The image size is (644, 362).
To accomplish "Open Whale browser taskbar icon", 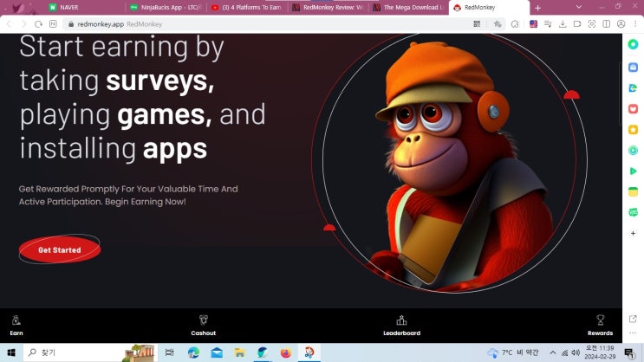I will pyautogui.click(x=263, y=352).
